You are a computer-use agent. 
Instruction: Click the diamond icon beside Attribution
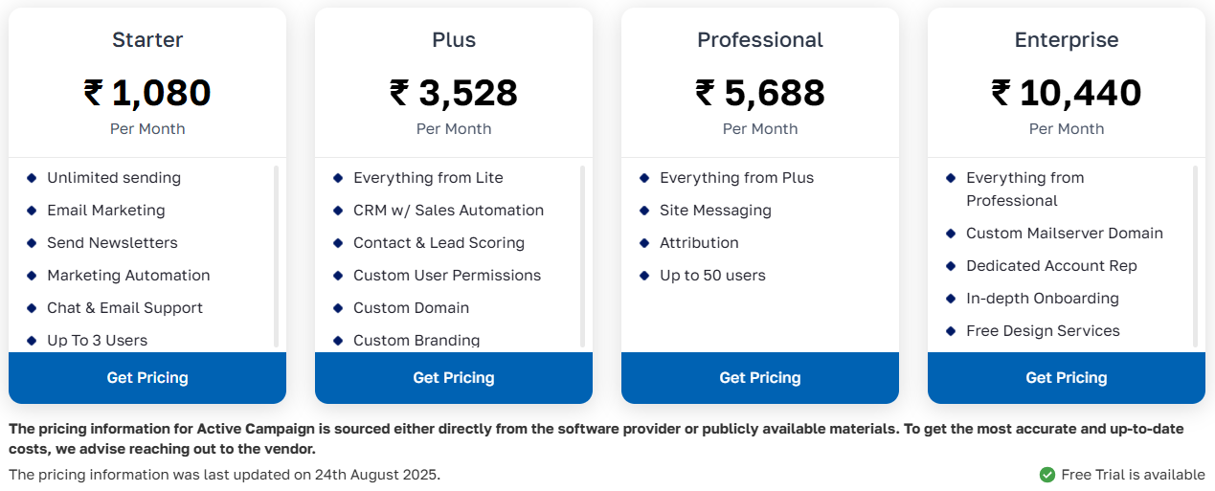[644, 243]
